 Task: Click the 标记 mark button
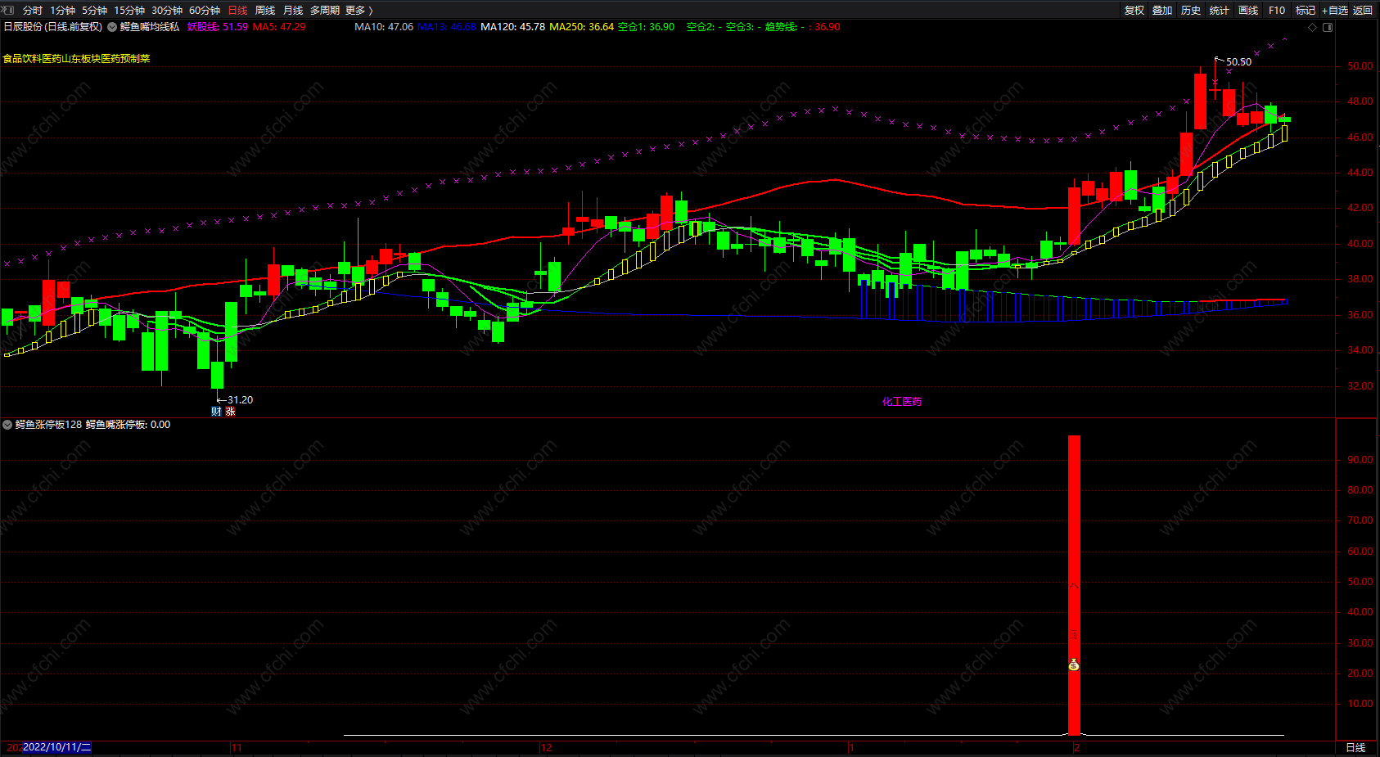[x=1306, y=11]
